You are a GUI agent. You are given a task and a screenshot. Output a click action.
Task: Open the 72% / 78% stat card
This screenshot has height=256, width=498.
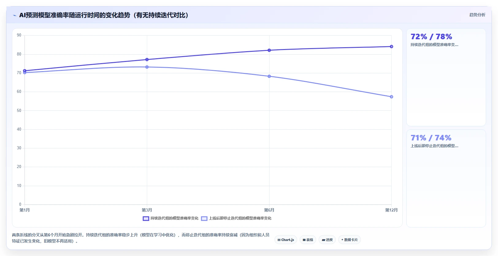[x=446, y=77]
